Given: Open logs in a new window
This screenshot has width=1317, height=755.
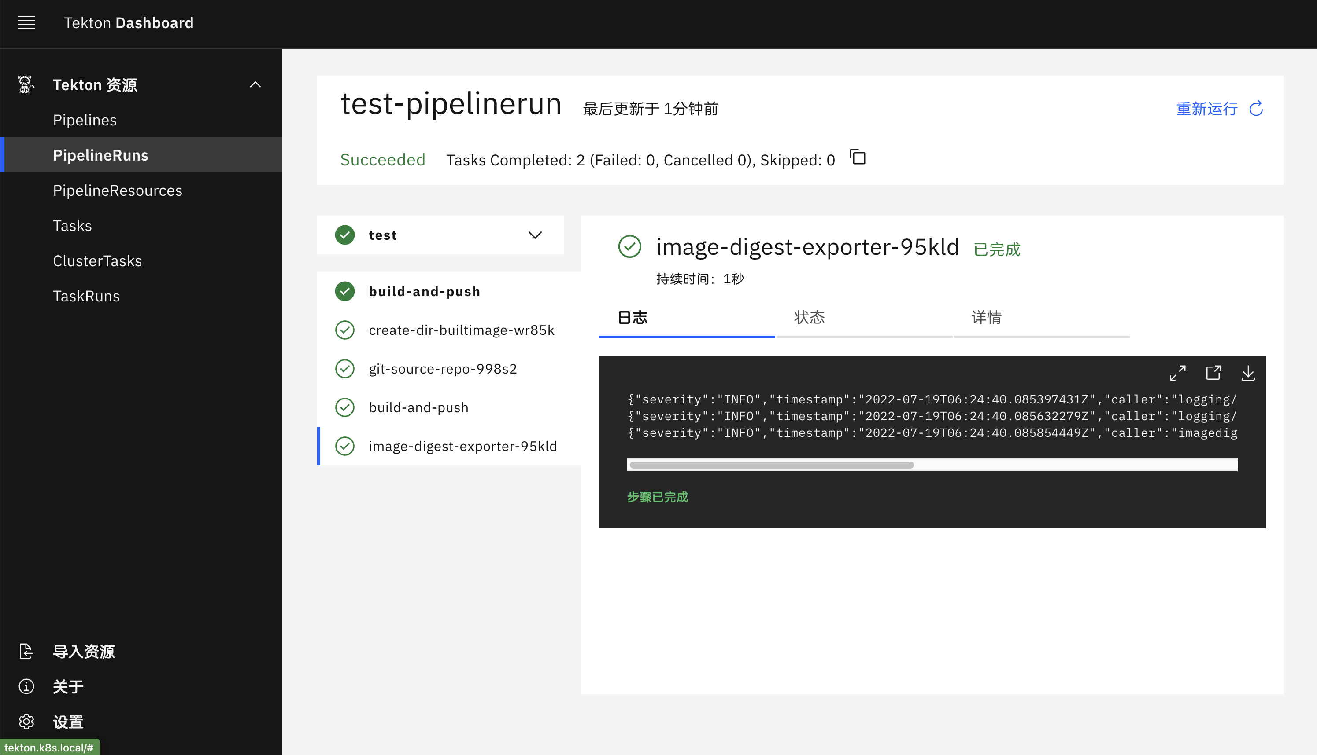Looking at the screenshot, I should click(1213, 373).
